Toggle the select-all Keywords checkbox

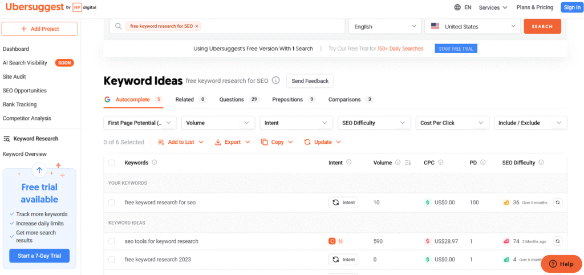tap(112, 163)
